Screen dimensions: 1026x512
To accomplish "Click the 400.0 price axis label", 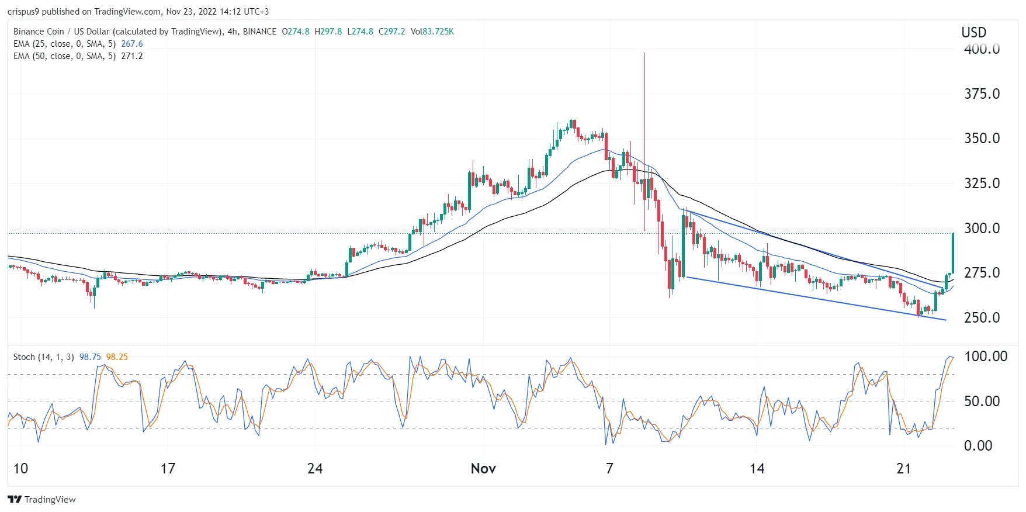I will point(982,49).
